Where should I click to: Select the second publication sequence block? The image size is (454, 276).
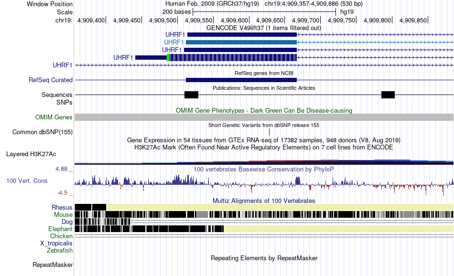pyautogui.click(x=388, y=95)
